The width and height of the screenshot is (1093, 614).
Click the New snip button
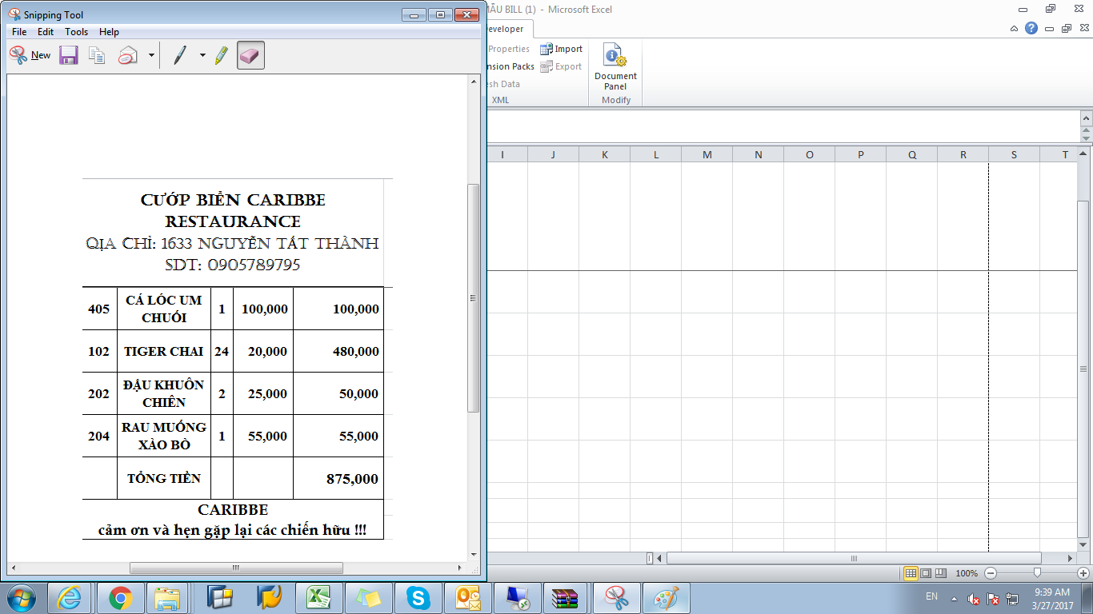[x=30, y=55]
